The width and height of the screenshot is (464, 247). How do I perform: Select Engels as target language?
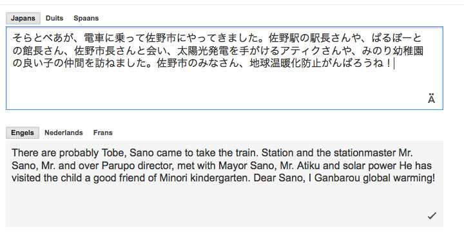click(x=23, y=133)
